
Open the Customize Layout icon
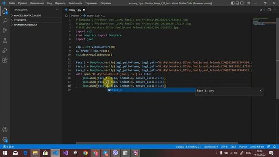(248, 3)
